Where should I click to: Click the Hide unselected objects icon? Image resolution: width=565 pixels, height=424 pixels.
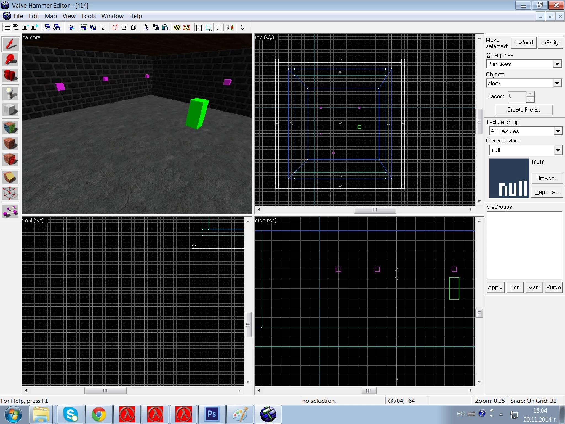(124, 27)
